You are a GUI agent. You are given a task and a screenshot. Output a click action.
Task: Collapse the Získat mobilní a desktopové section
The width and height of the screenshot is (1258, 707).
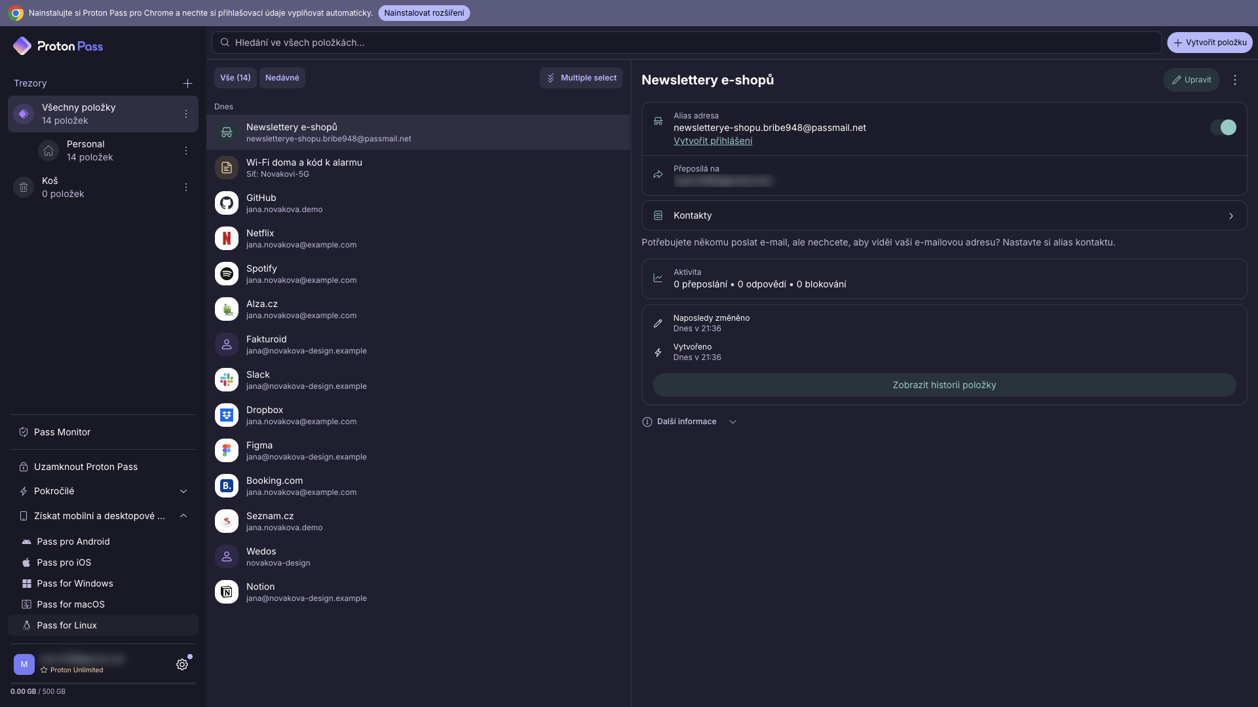click(x=103, y=516)
